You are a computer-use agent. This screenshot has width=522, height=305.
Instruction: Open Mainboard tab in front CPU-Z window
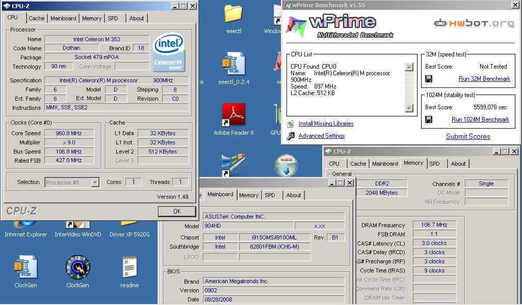point(63,18)
